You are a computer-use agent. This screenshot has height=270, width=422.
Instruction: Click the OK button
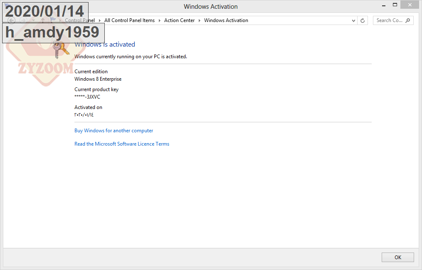pyautogui.click(x=398, y=258)
